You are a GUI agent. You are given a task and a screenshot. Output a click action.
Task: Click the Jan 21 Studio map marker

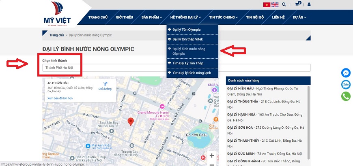72,158
